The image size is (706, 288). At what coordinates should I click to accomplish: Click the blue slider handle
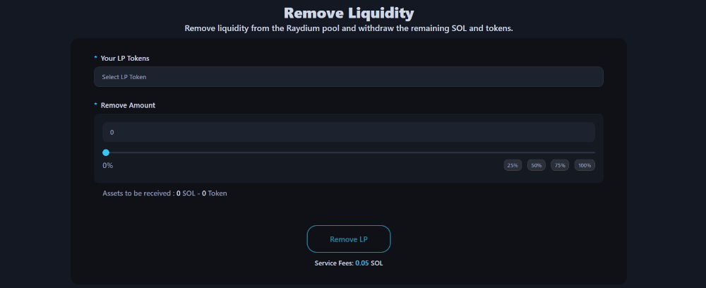pyautogui.click(x=106, y=152)
